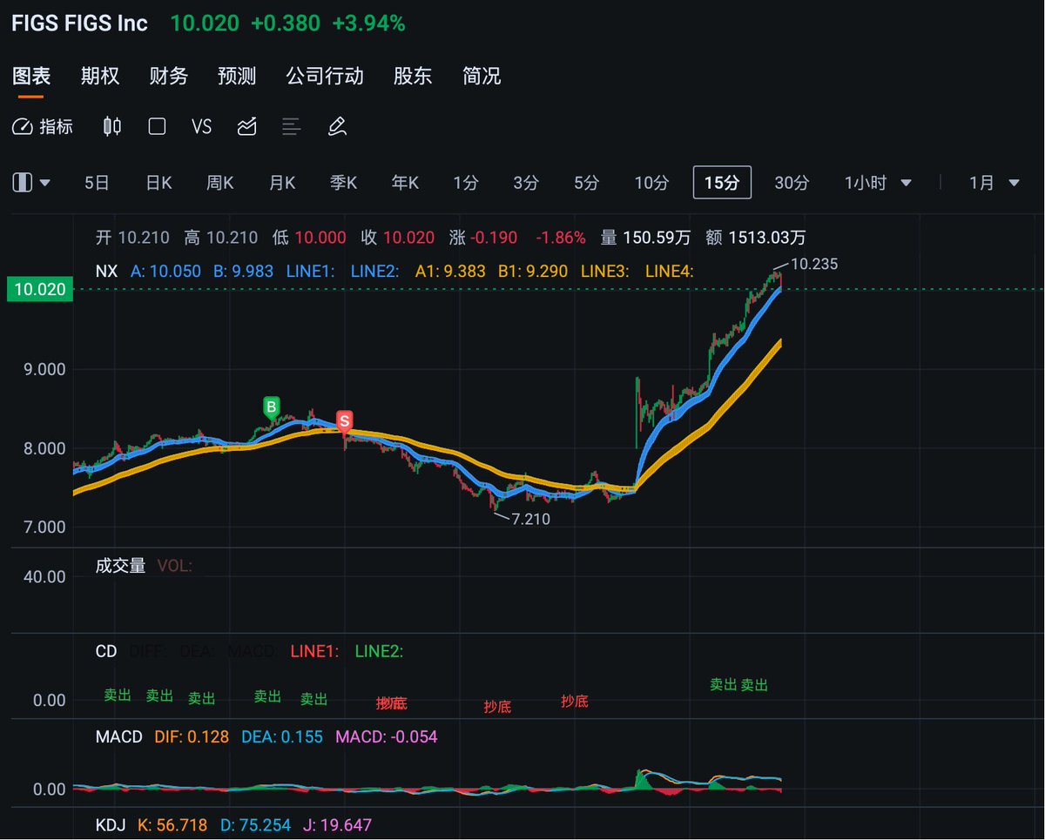Select the 日K timeframe
1045x840 pixels.
coord(158,183)
